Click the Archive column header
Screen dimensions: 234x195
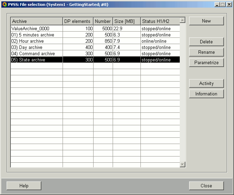pyautogui.click(x=37, y=22)
